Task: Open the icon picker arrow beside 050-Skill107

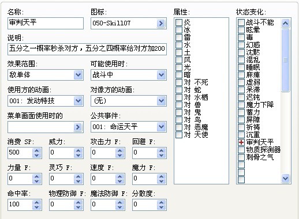Action: click(161, 24)
